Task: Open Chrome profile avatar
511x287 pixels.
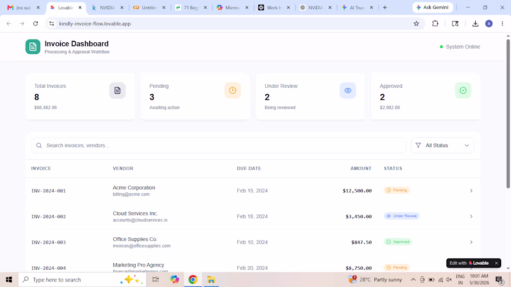Action: [x=489, y=24]
